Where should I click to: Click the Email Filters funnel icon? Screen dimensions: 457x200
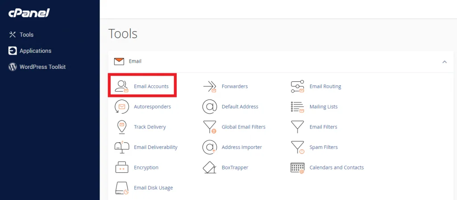(x=298, y=127)
